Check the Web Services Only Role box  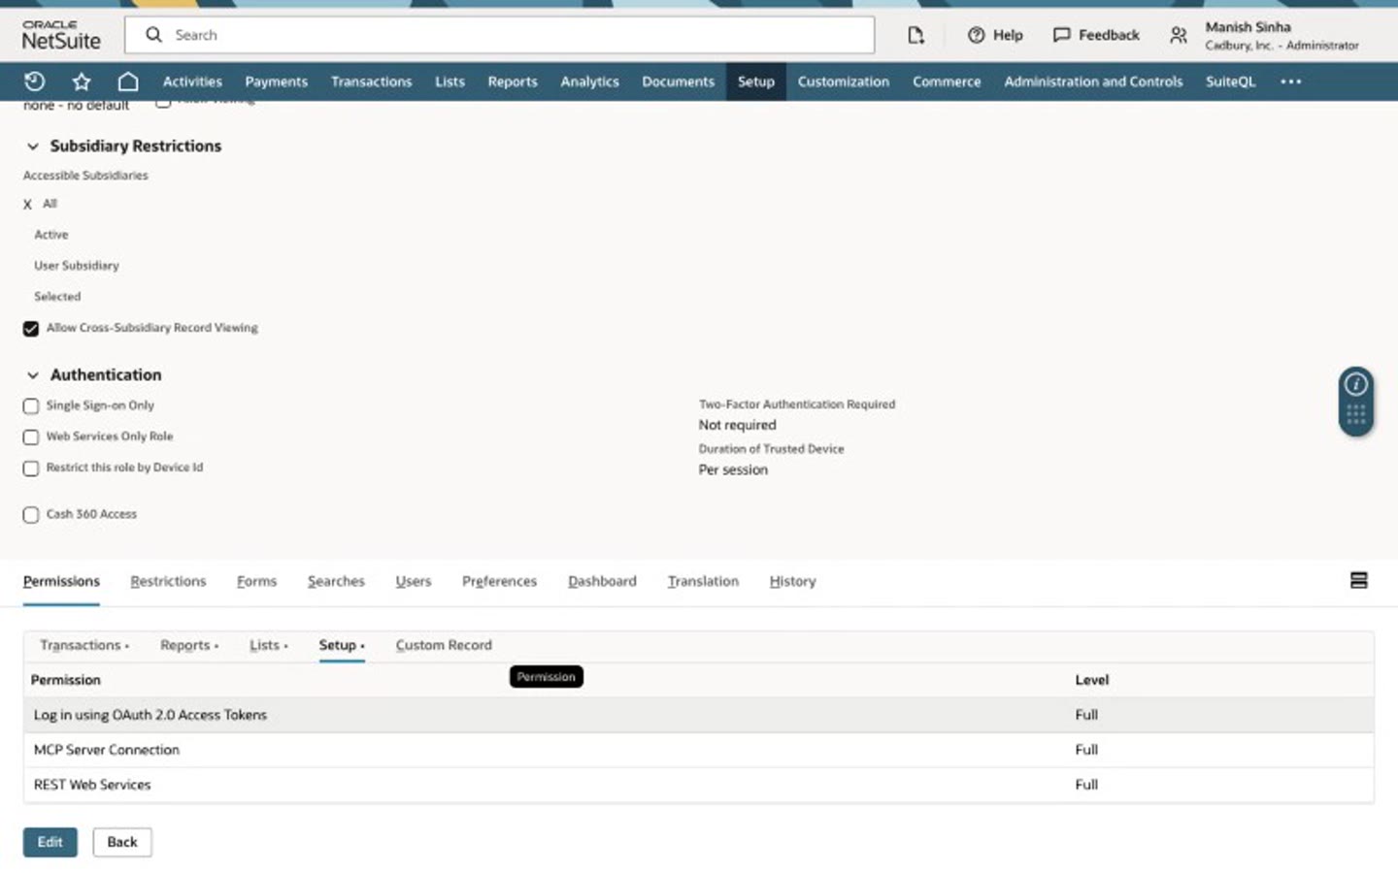click(31, 436)
